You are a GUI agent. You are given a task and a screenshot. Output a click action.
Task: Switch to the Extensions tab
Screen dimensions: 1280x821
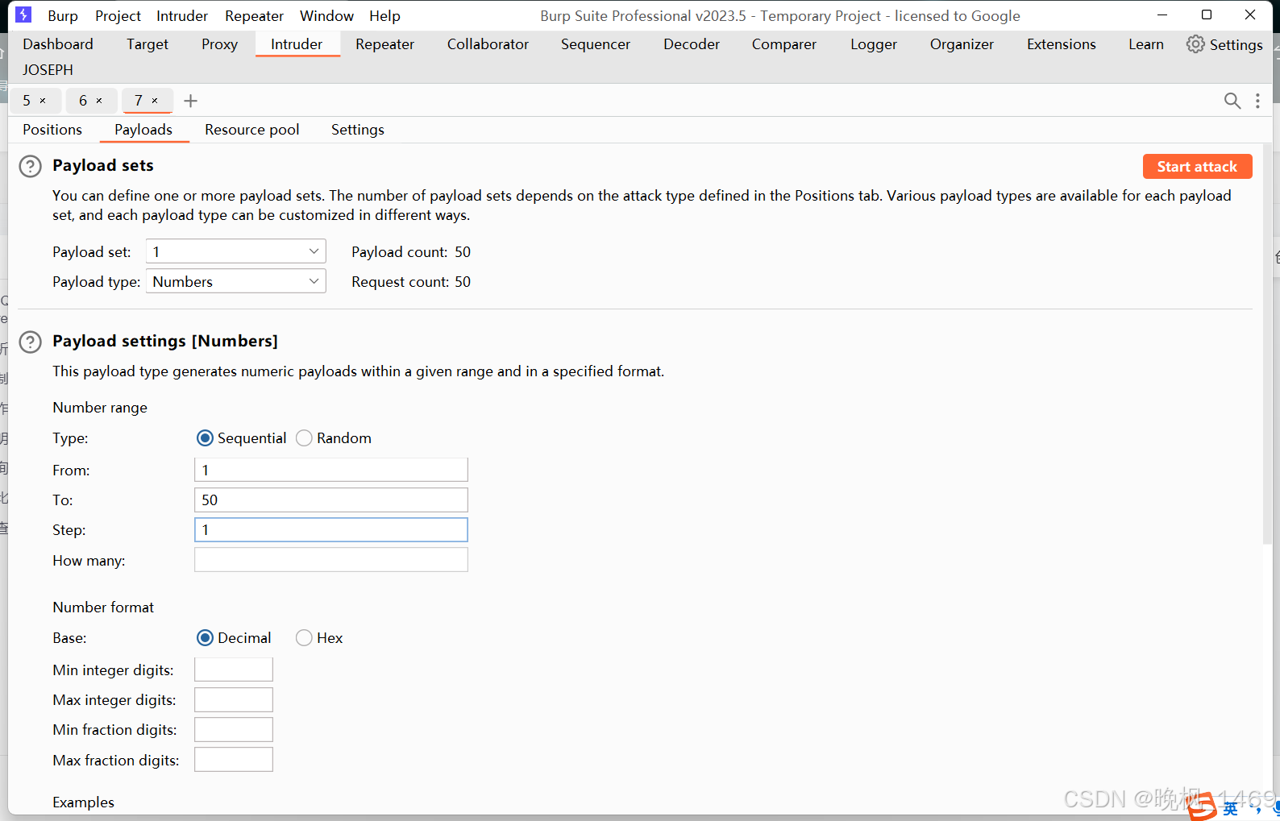(1062, 44)
